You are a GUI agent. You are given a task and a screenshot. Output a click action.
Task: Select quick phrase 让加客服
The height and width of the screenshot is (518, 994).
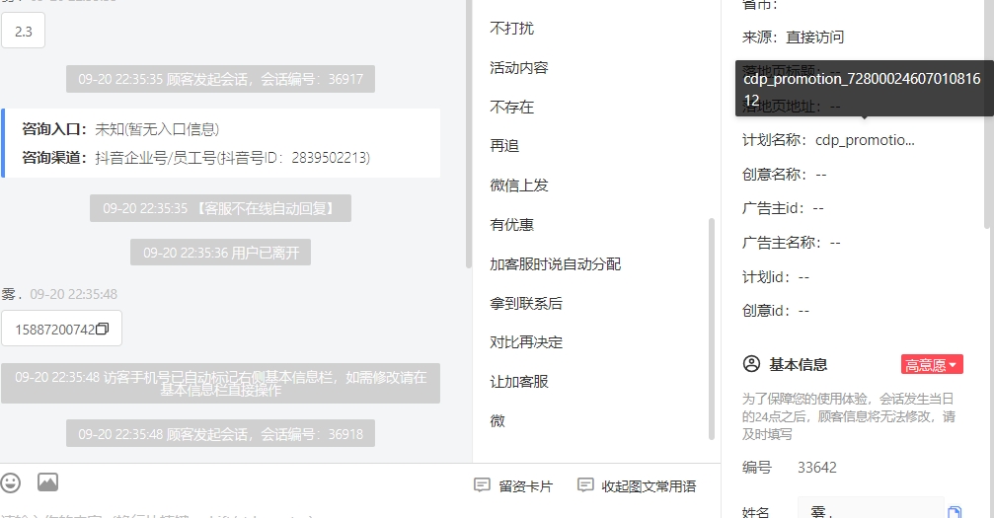pyautogui.click(x=519, y=382)
